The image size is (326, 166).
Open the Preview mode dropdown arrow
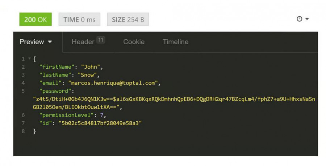click(50, 42)
